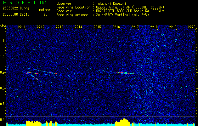
Task: Click the meteor count 25
Action: click(x=46, y=14)
